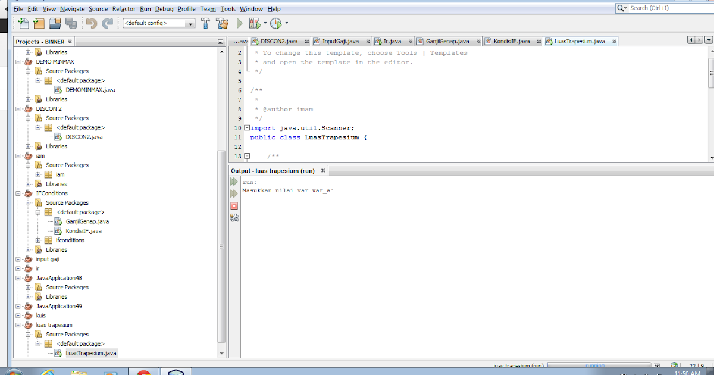Select DISCON2.java in Projects tree
Image resolution: width=714 pixels, height=375 pixels.
[84, 137]
